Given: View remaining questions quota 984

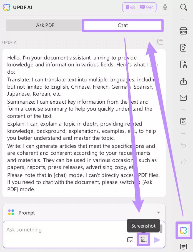Looking at the screenshot, I should (x=147, y=8).
